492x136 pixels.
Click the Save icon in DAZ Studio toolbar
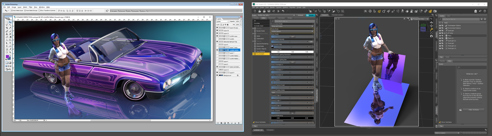click(x=269, y=11)
